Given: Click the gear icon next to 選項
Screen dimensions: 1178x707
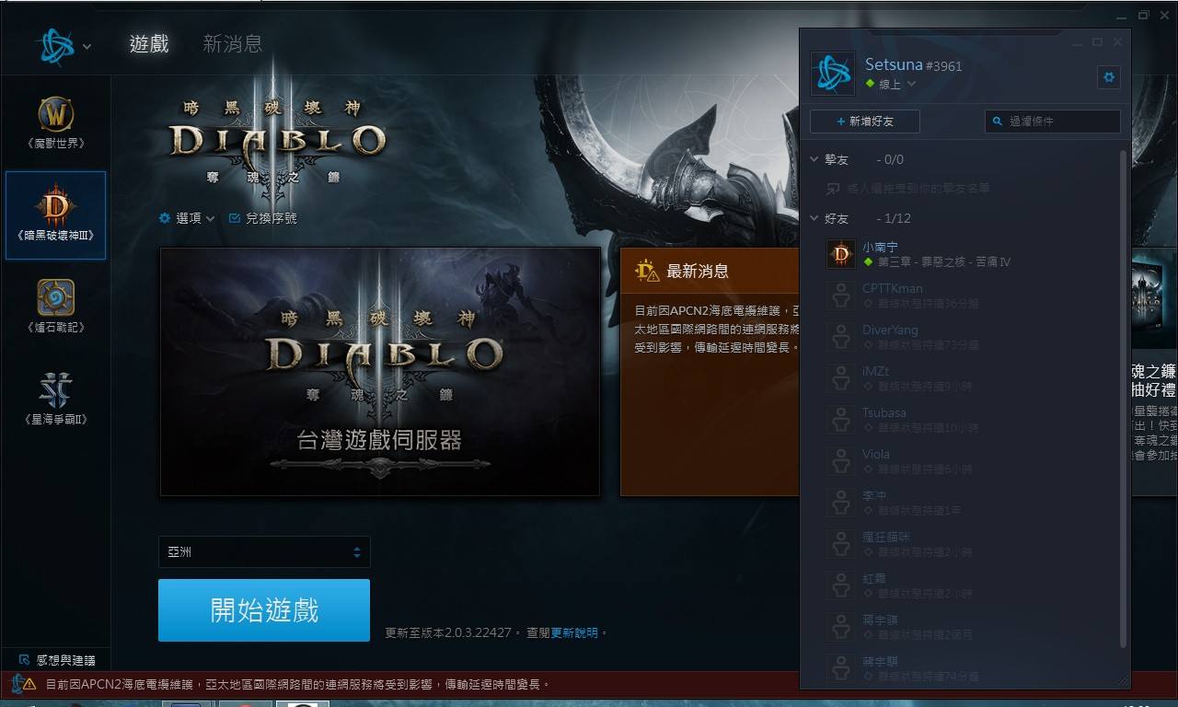Looking at the screenshot, I should tap(165, 218).
